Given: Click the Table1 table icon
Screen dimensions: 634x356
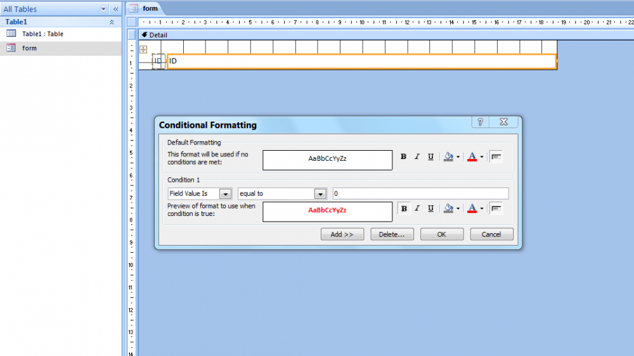Looking at the screenshot, I should [11, 34].
